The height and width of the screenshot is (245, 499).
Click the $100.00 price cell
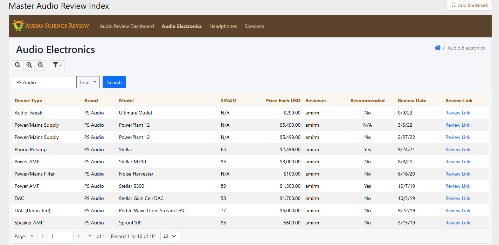click(292, 174)
